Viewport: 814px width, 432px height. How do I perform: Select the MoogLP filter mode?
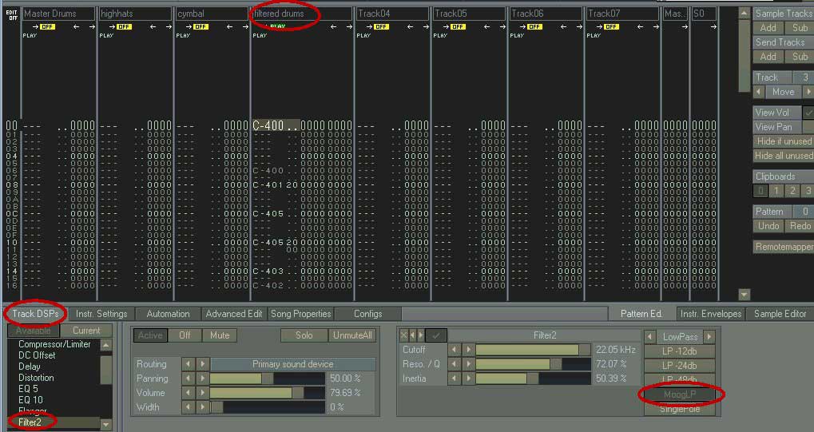pyautogui.click(x=680, y=394)
